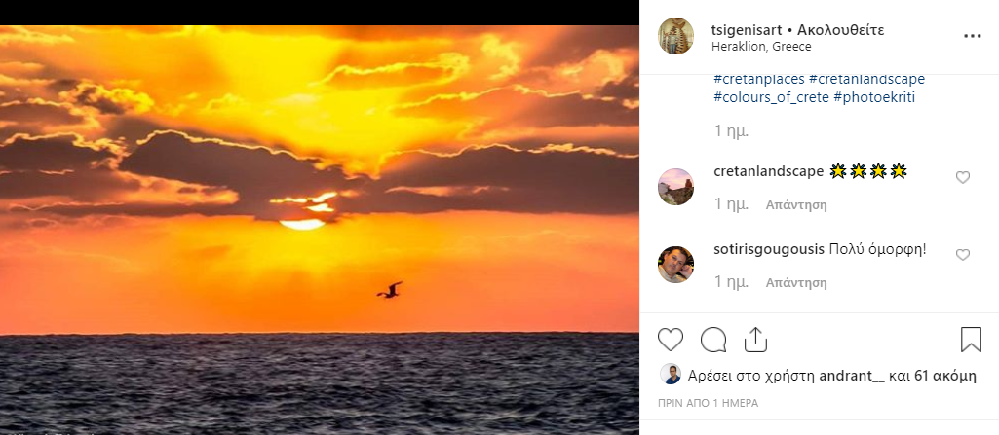Image resolution: width=999 pixels, height=435 pixels.
Task: Open the Heraklion, Greece location link
Action: click(762, 46)
